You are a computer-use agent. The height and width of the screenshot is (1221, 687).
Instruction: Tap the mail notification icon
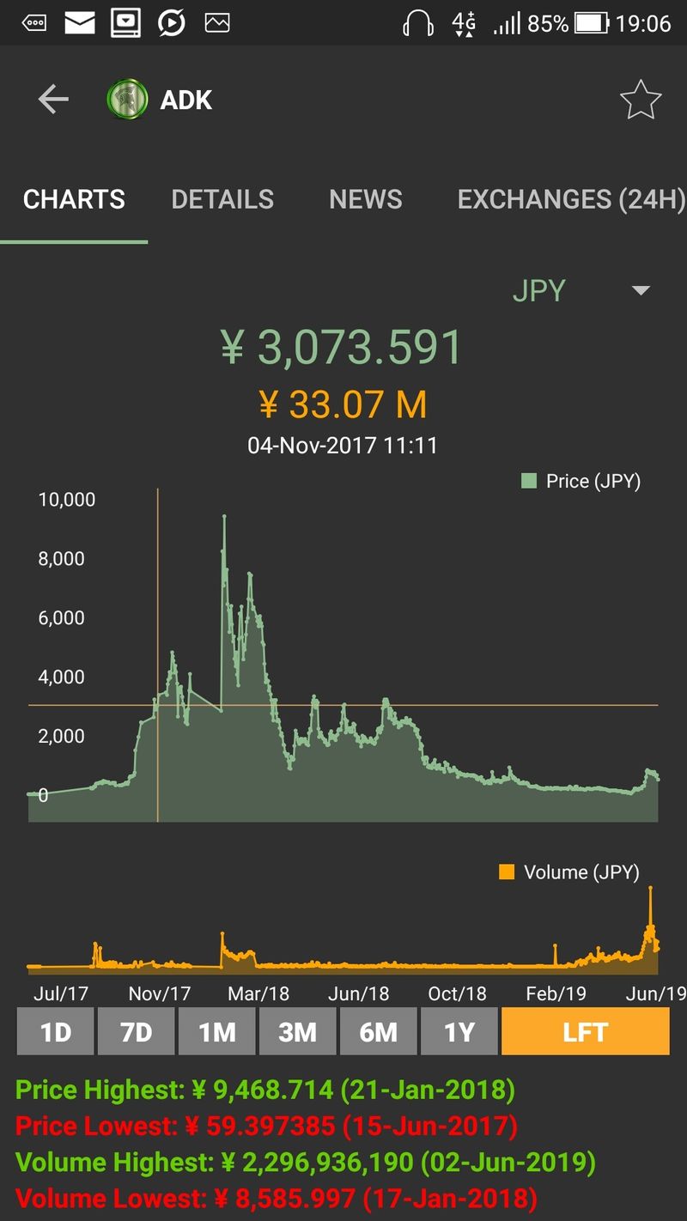coord(80,23)
